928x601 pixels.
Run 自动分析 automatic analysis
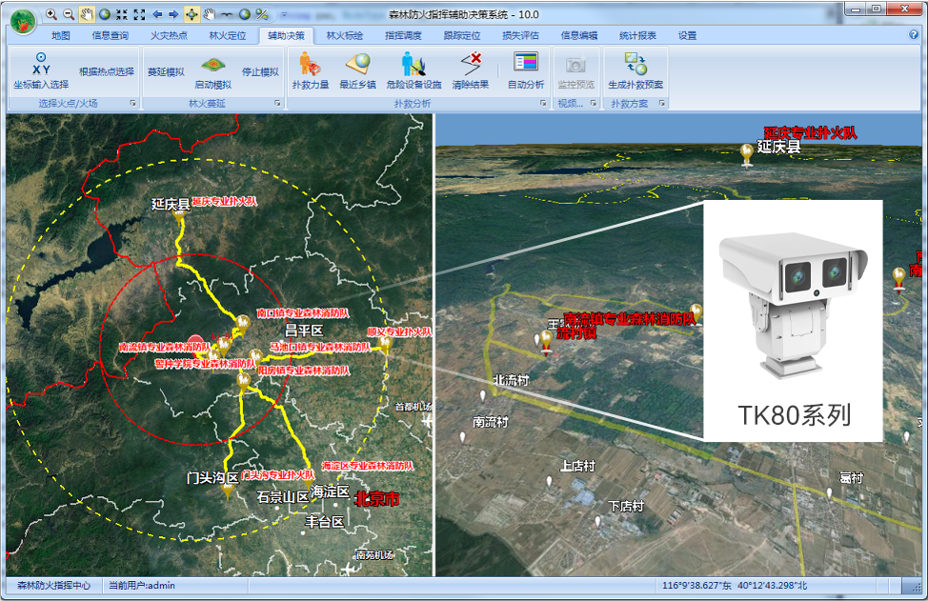[x=526, y=71]
